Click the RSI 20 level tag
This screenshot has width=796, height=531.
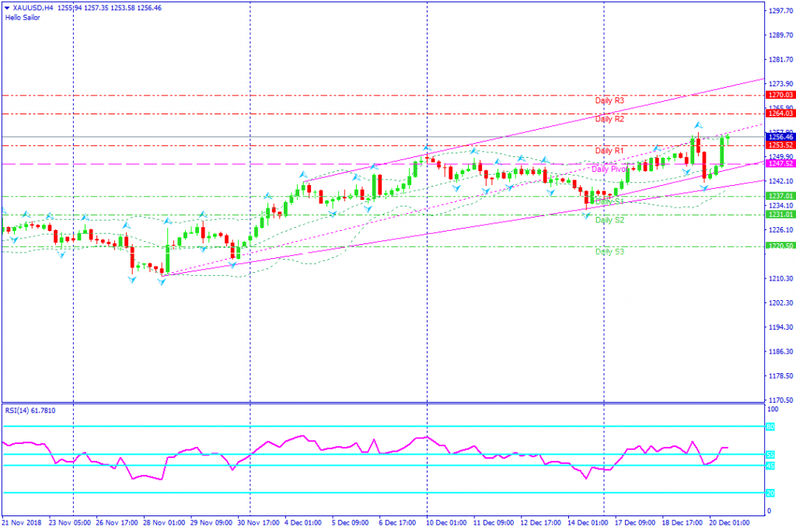[770, 493]
